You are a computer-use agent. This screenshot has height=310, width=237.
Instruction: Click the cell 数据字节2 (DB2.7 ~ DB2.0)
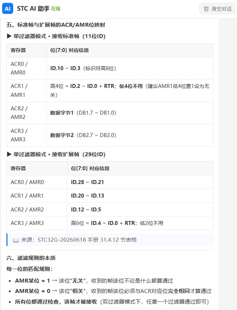tap(130, 135)
